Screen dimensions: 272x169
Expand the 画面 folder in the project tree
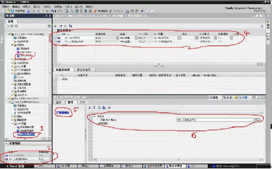click(x=12, y=116)
